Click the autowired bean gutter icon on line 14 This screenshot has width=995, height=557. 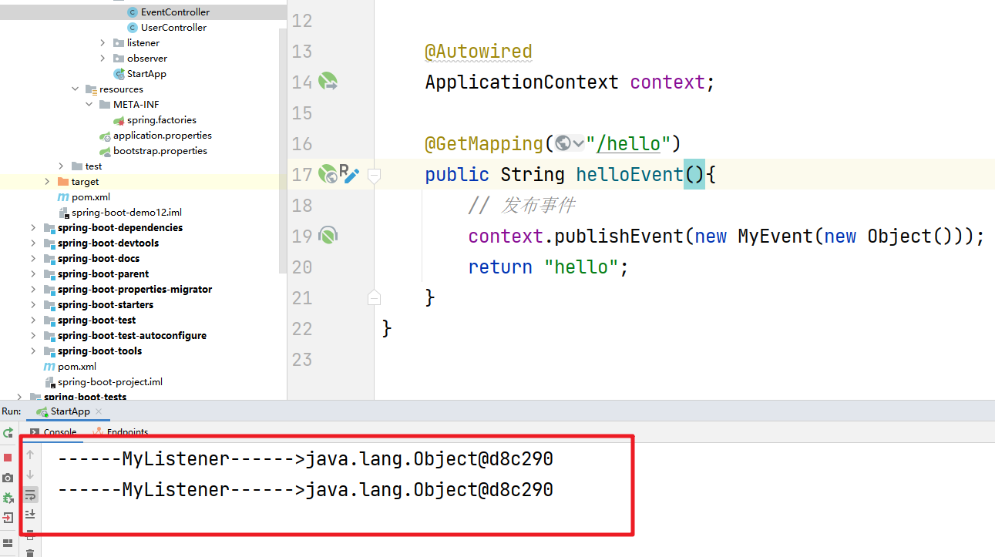coord(328,82)
